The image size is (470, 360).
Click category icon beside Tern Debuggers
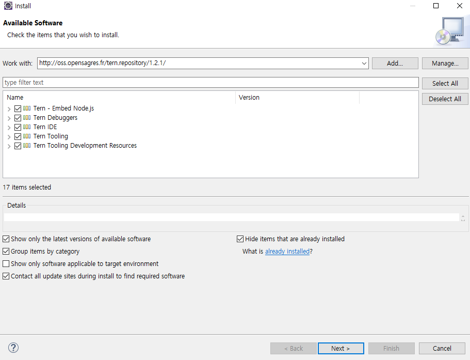[27, 118]
